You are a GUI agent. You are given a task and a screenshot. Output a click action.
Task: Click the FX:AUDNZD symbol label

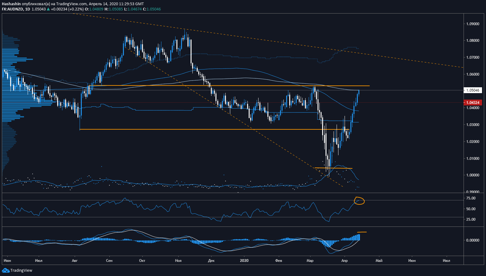[x=12, y=9]
